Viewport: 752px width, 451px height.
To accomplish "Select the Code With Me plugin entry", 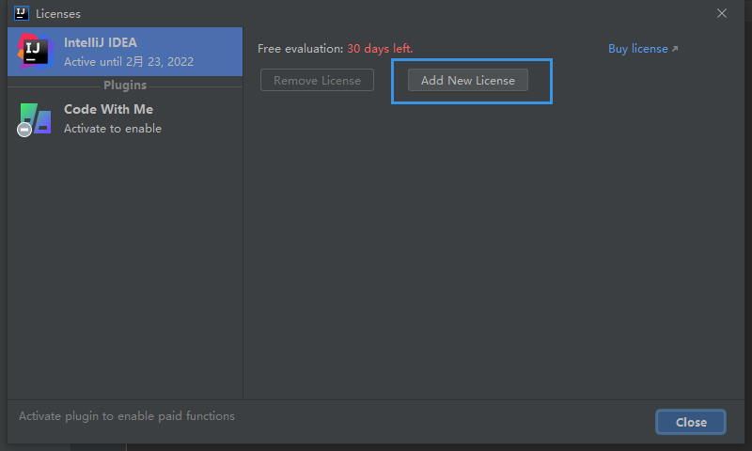I will [125, 118].
